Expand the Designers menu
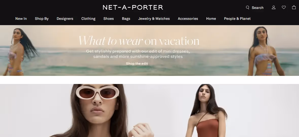Viewport: 299px width, 137px height. (x=65, y=19)
